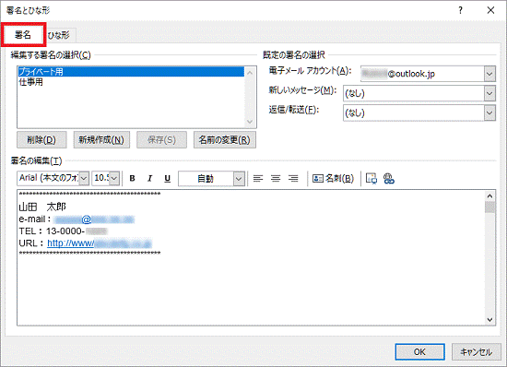Insert a picture into the signature

[371, 179]
